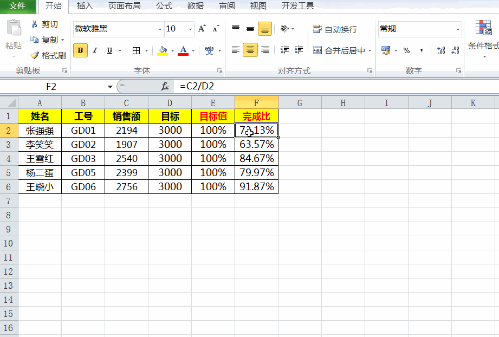Expand the font color dropdown arrow
499x337 pixels.
tap(193, 50)
